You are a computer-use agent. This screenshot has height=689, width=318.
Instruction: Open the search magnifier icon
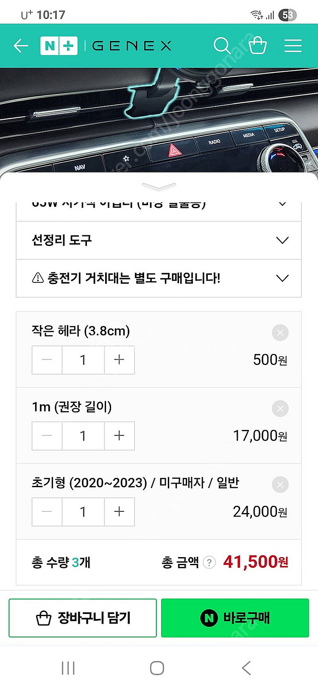coord(222,45)
